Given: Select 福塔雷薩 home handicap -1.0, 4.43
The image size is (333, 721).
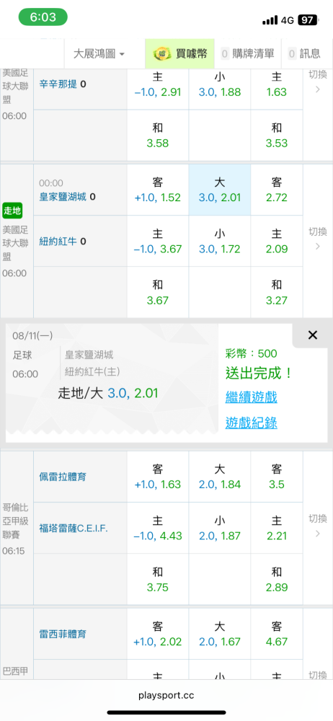Looking at the screenshot, I should pyautogui.click(x=158, y=528).
